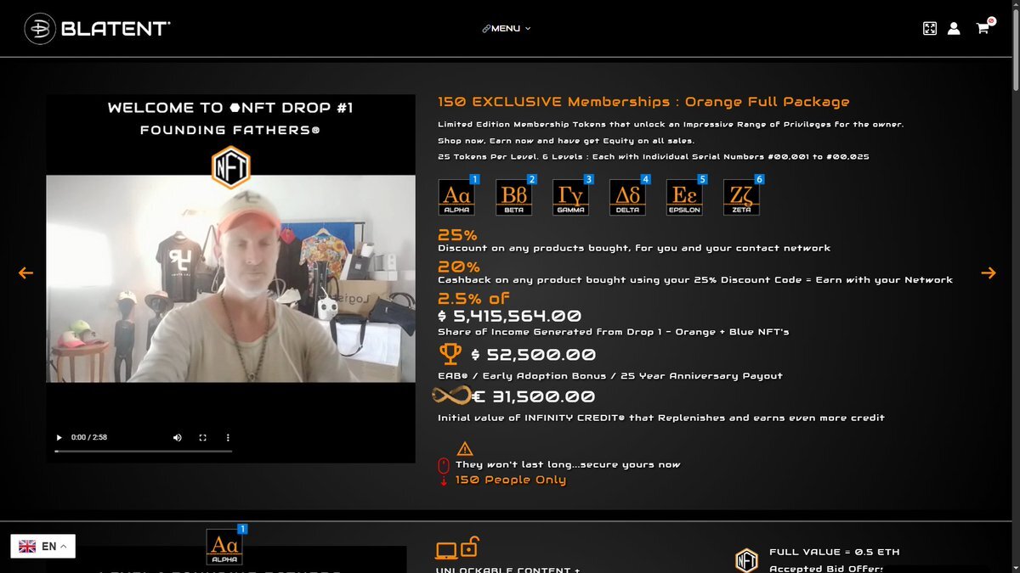The width and height of the screenshot is (1020, 573).
Task: Open video more options menu
Action: coord(228,437)
